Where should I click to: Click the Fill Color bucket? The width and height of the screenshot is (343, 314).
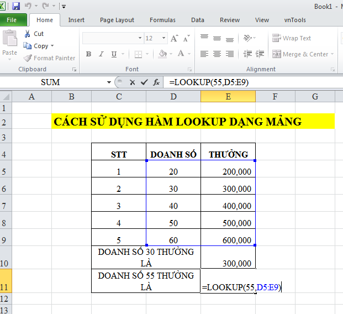point(163,54)
